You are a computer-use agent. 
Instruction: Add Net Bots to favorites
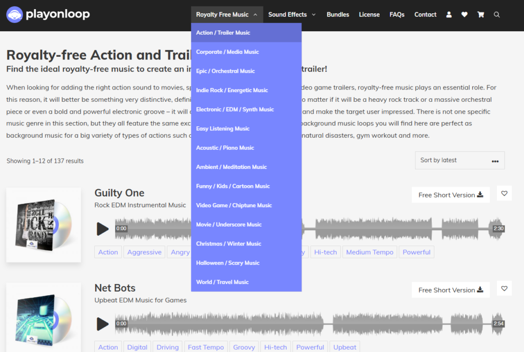[504, 289]
